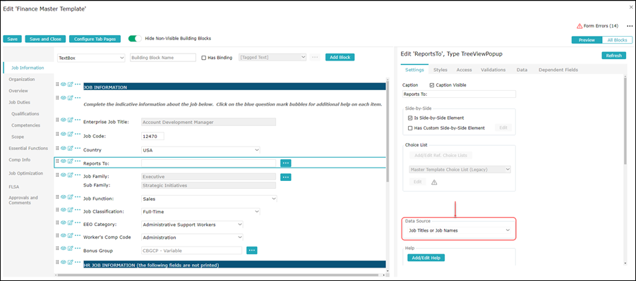Select the Essential Functions tab page
Image resolution: width=636 pixels, height=281 pixels.
[28, 148]
